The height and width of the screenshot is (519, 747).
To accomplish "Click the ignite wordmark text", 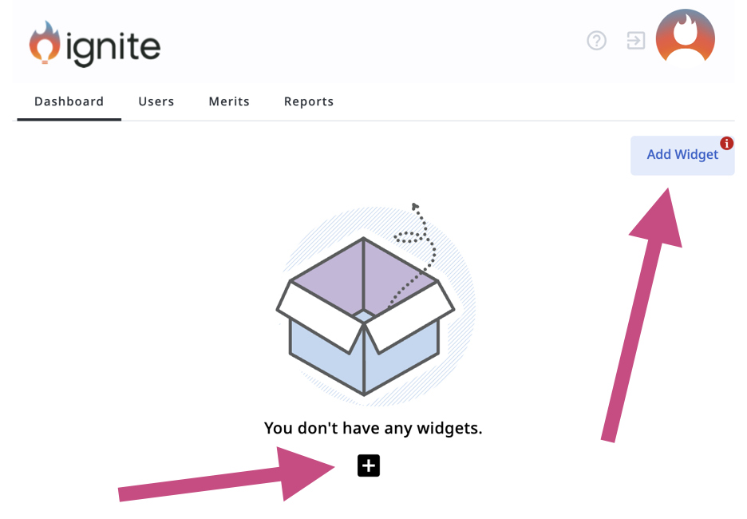I will click(x=113, y=47).
